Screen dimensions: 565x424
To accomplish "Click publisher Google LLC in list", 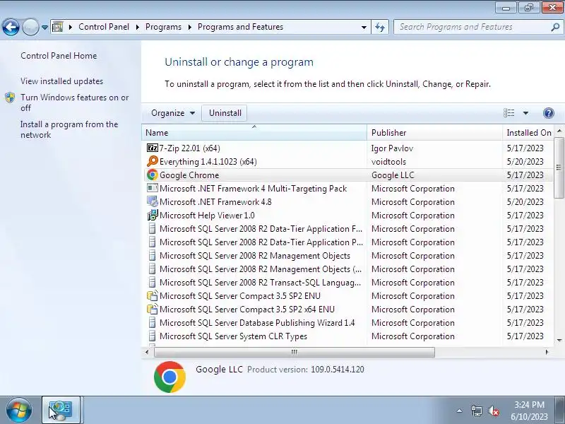I will tap(393, 175).
